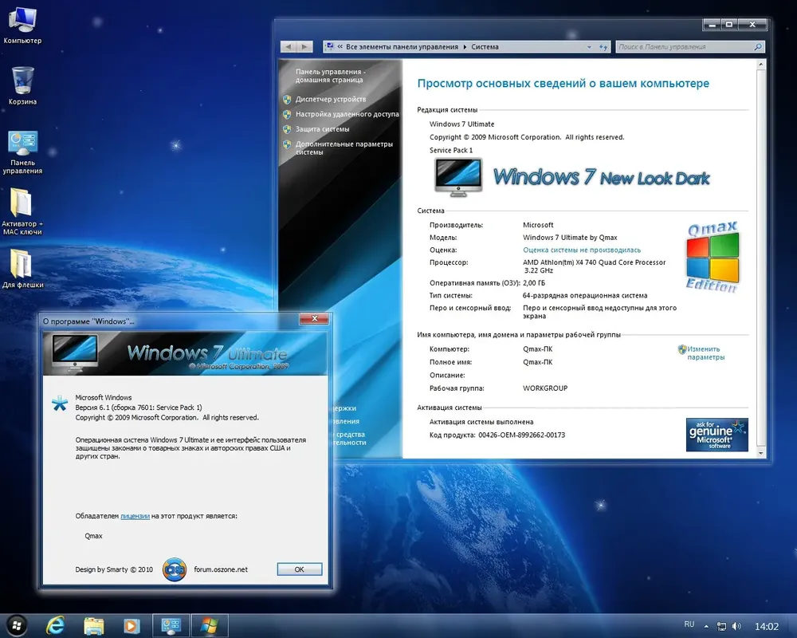Click Изменить параметры link
This screenshot has width=797, height=638.
705,353
